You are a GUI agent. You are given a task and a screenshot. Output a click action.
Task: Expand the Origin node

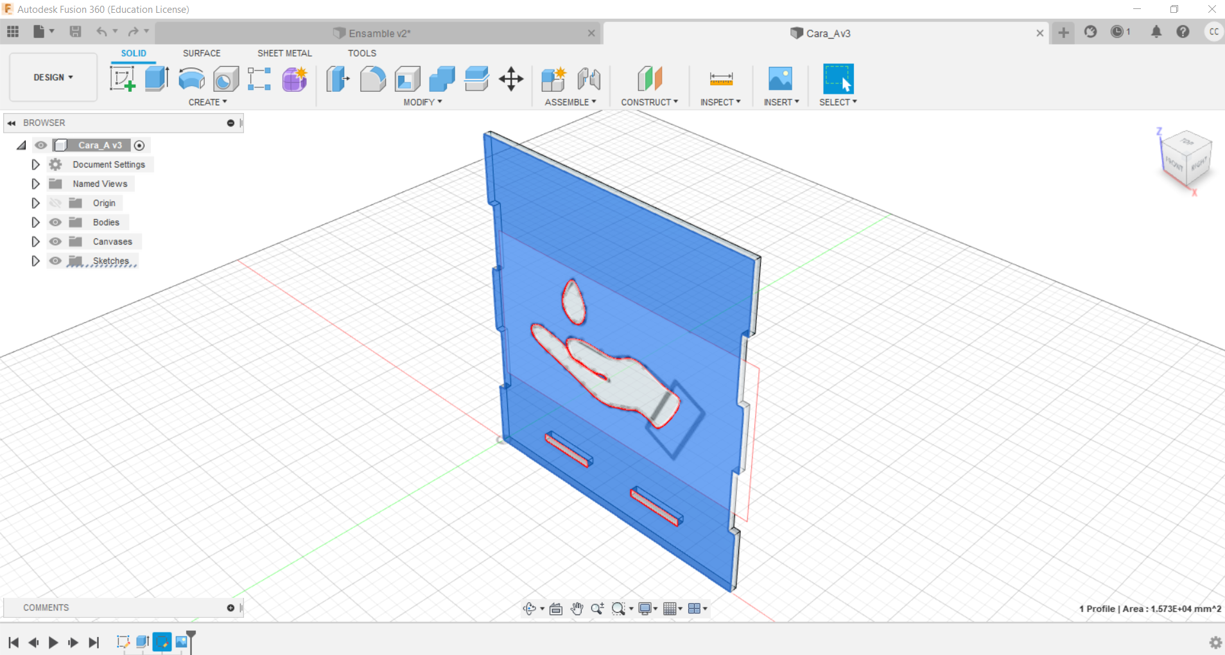35,203
